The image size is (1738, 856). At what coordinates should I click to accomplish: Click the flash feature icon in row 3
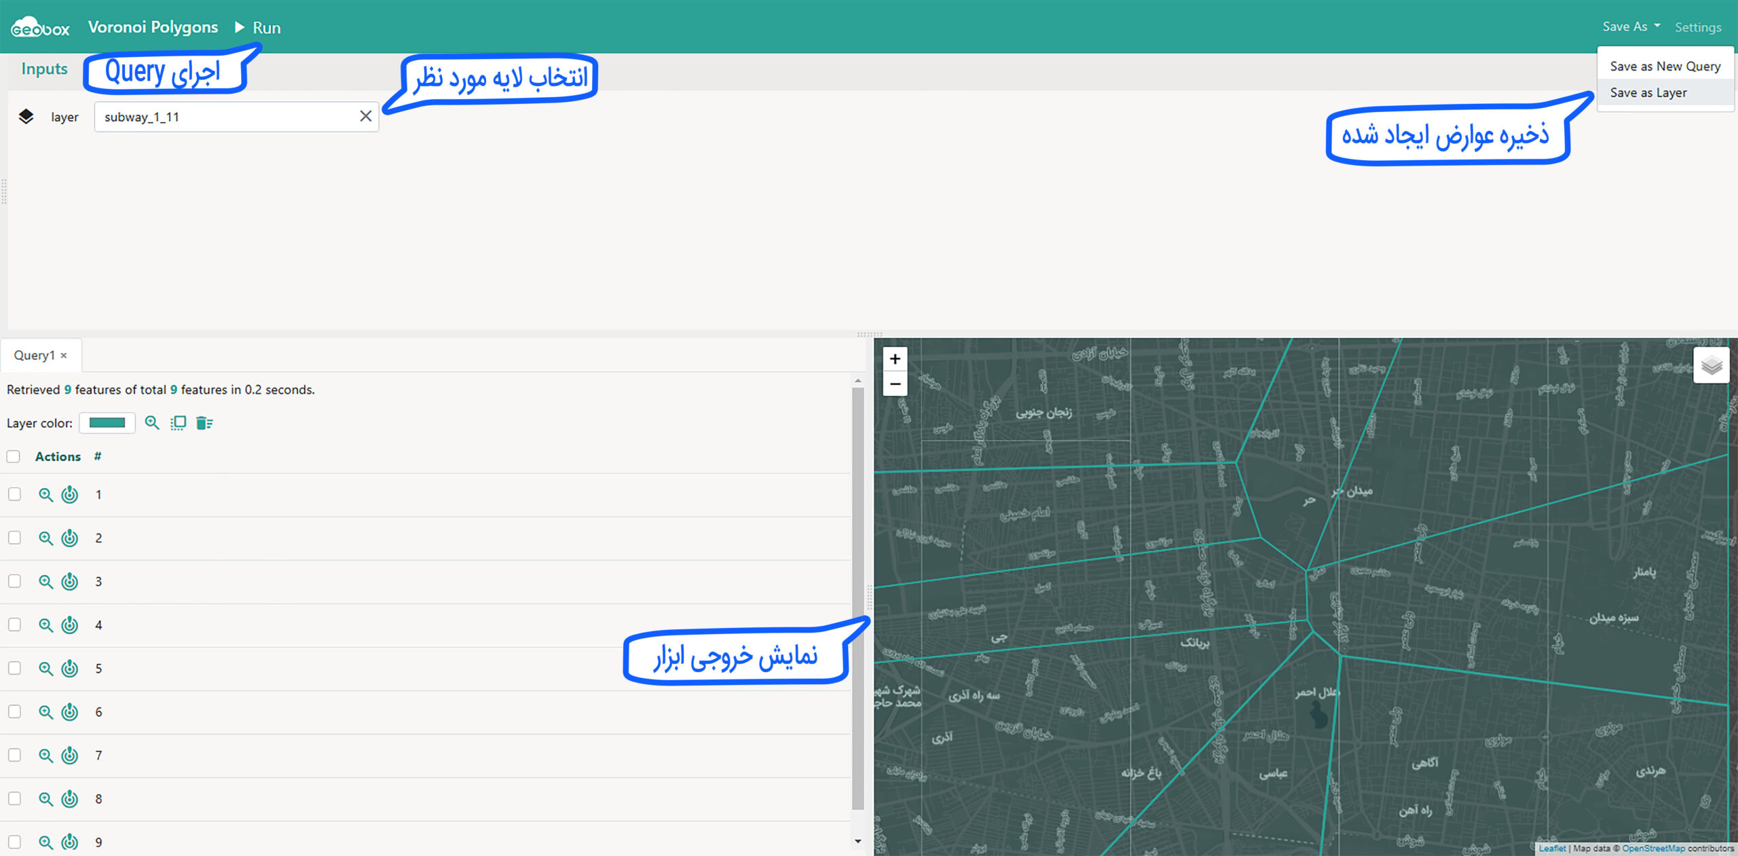click(70, 582)
